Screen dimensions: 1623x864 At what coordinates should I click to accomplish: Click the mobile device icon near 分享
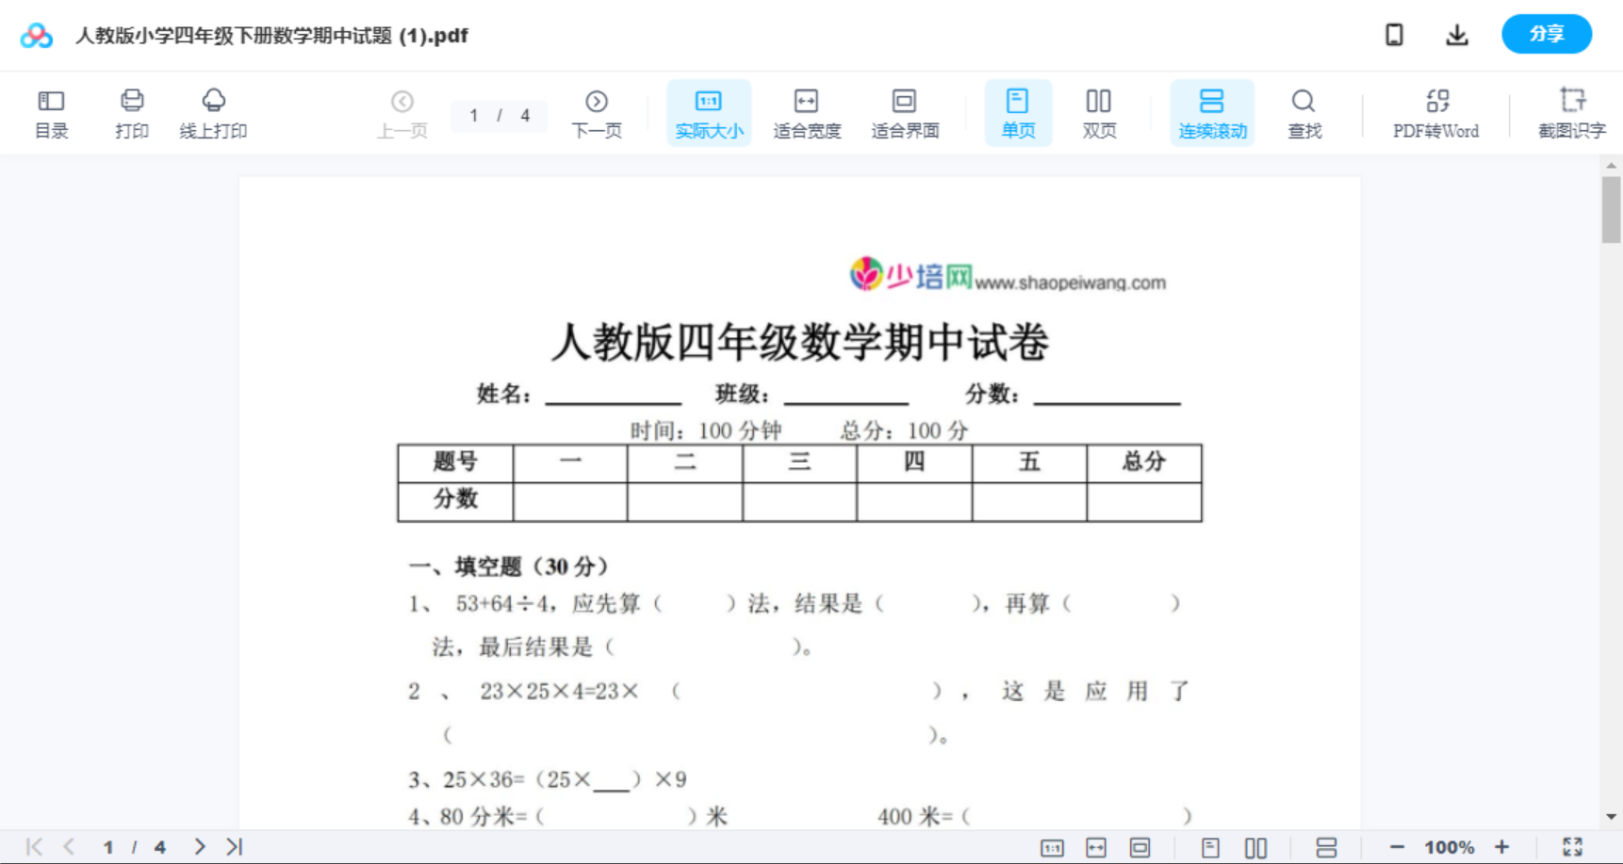click(x=1394, y=34)
